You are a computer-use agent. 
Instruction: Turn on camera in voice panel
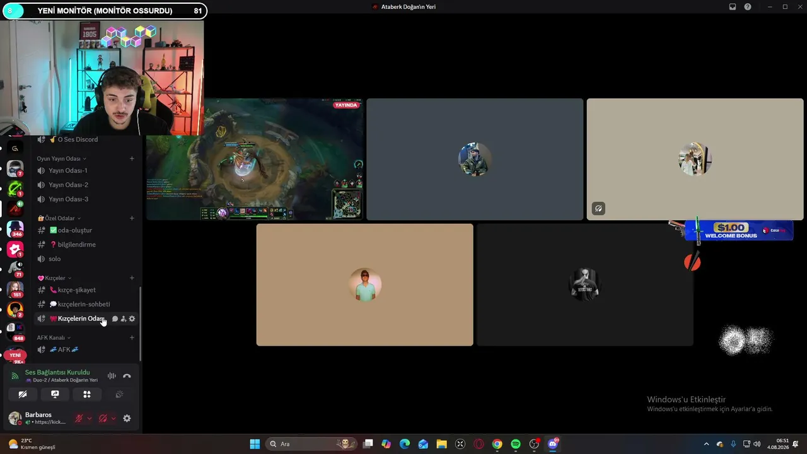click(x=23, y=394)
